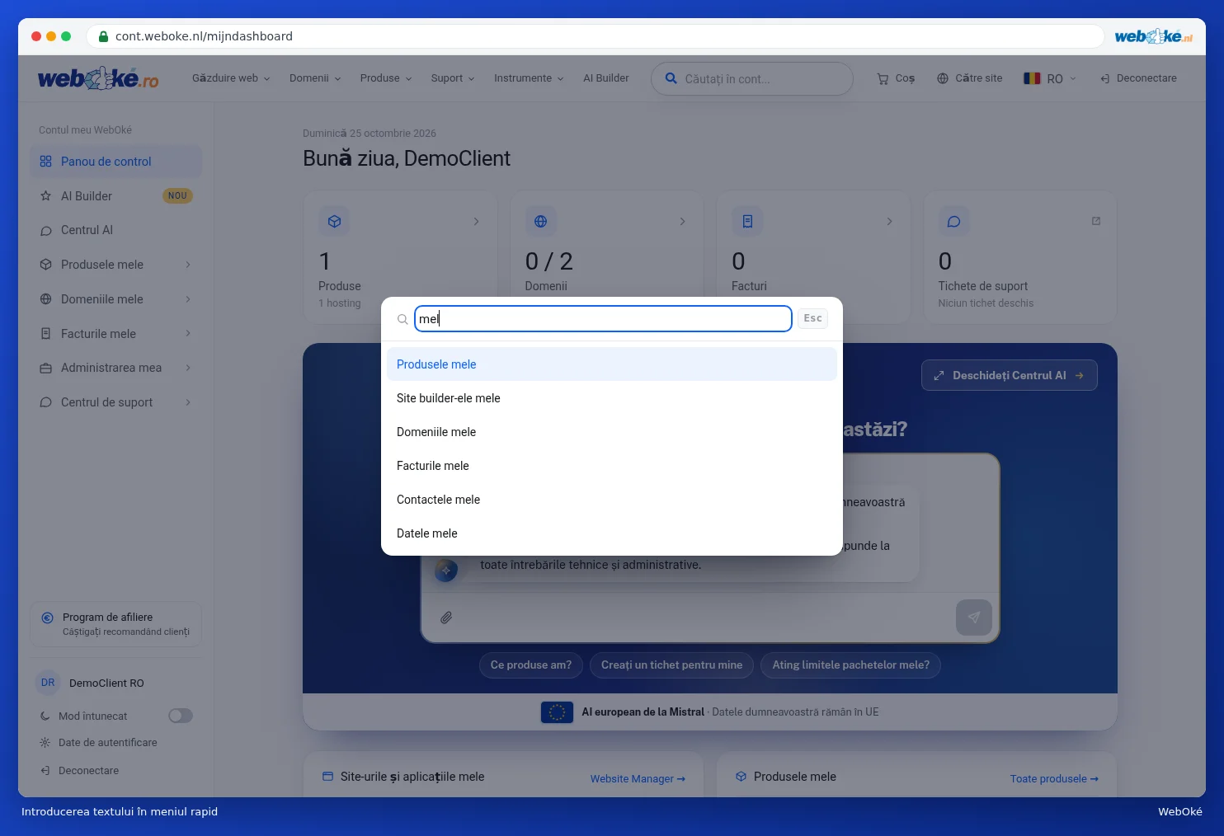Viewport: 1224px width, 836px height.
Task: Click the Date de autentificare gear icon
Action: pos(45,743)
